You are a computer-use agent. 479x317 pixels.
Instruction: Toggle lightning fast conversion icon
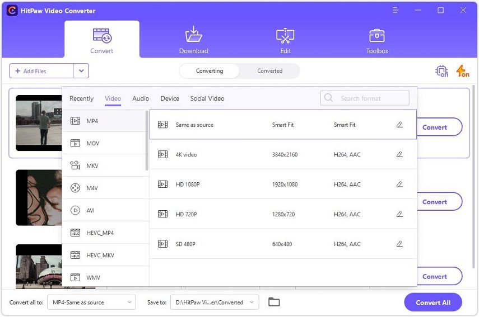pos(462,71)
